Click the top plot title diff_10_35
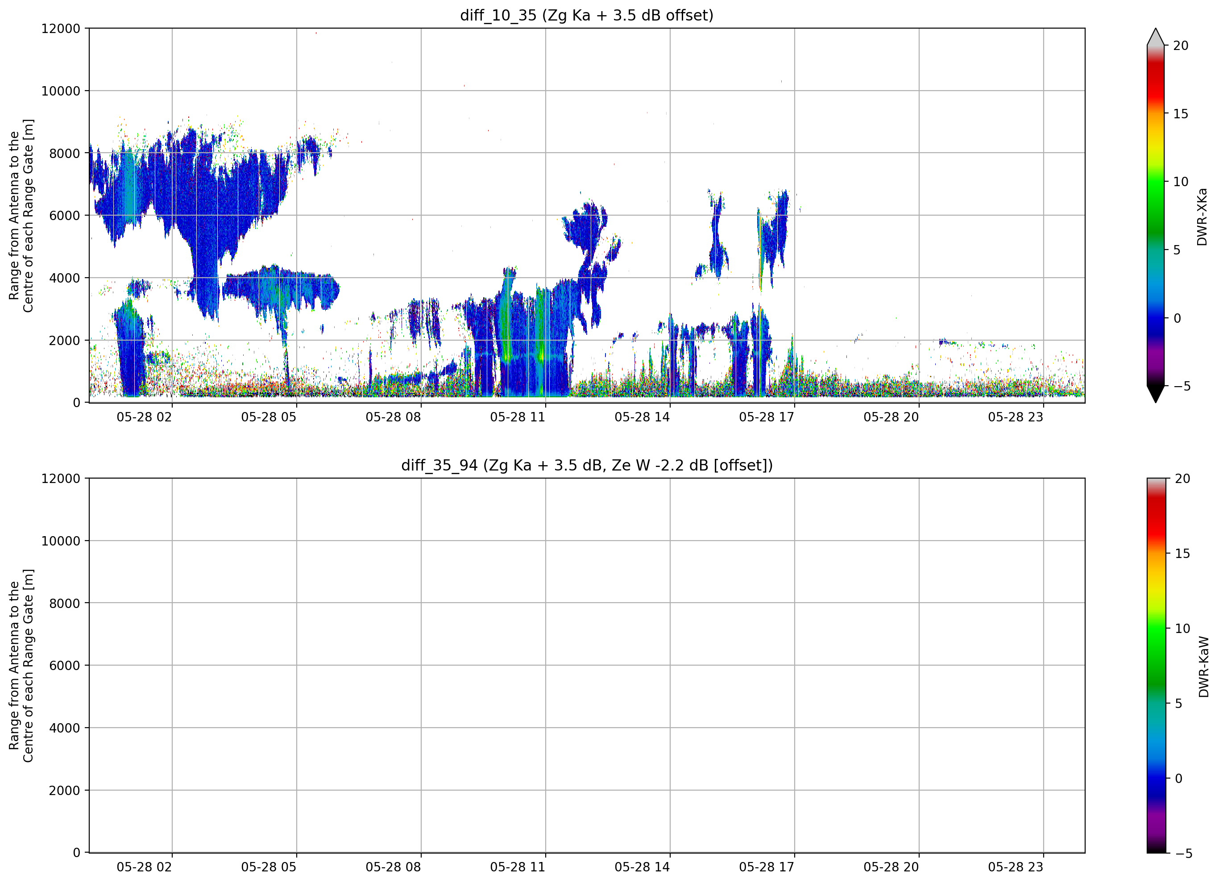Image resolution: width=1219 pixels, height=883 pixels. coord(586,15)
